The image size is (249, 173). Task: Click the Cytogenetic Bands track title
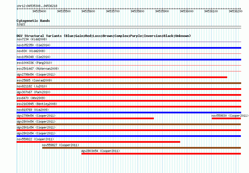[33, 21]
